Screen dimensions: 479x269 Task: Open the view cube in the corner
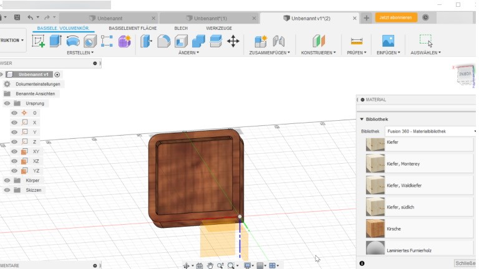(466, 73)
